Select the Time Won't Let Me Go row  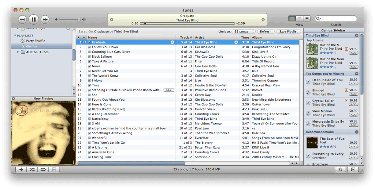tap(188, 143)
